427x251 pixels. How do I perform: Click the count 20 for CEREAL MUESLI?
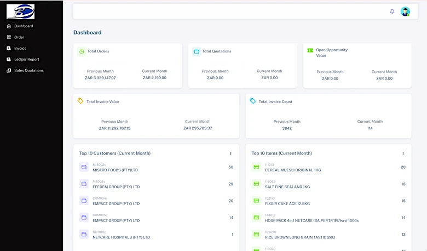pos(403,167)
